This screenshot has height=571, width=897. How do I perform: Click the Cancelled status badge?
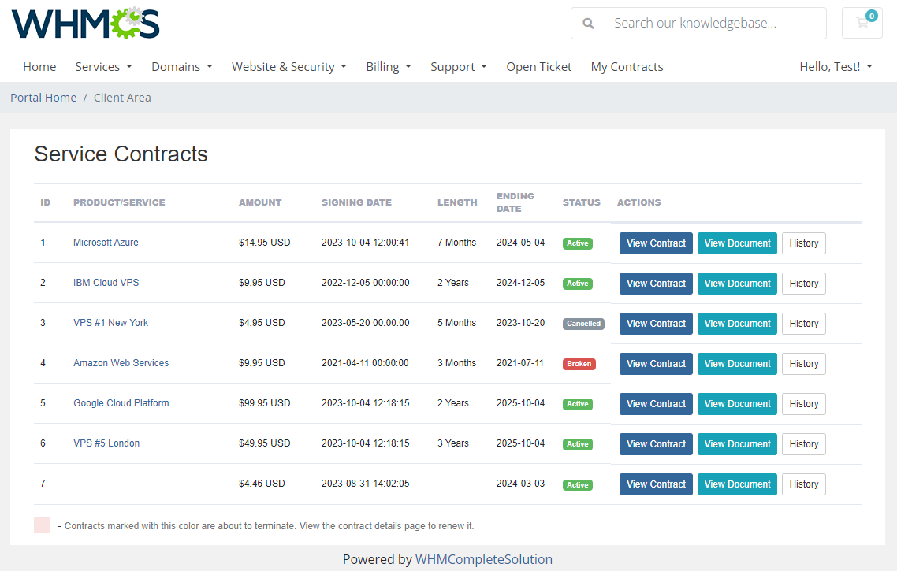pos(583,324)
